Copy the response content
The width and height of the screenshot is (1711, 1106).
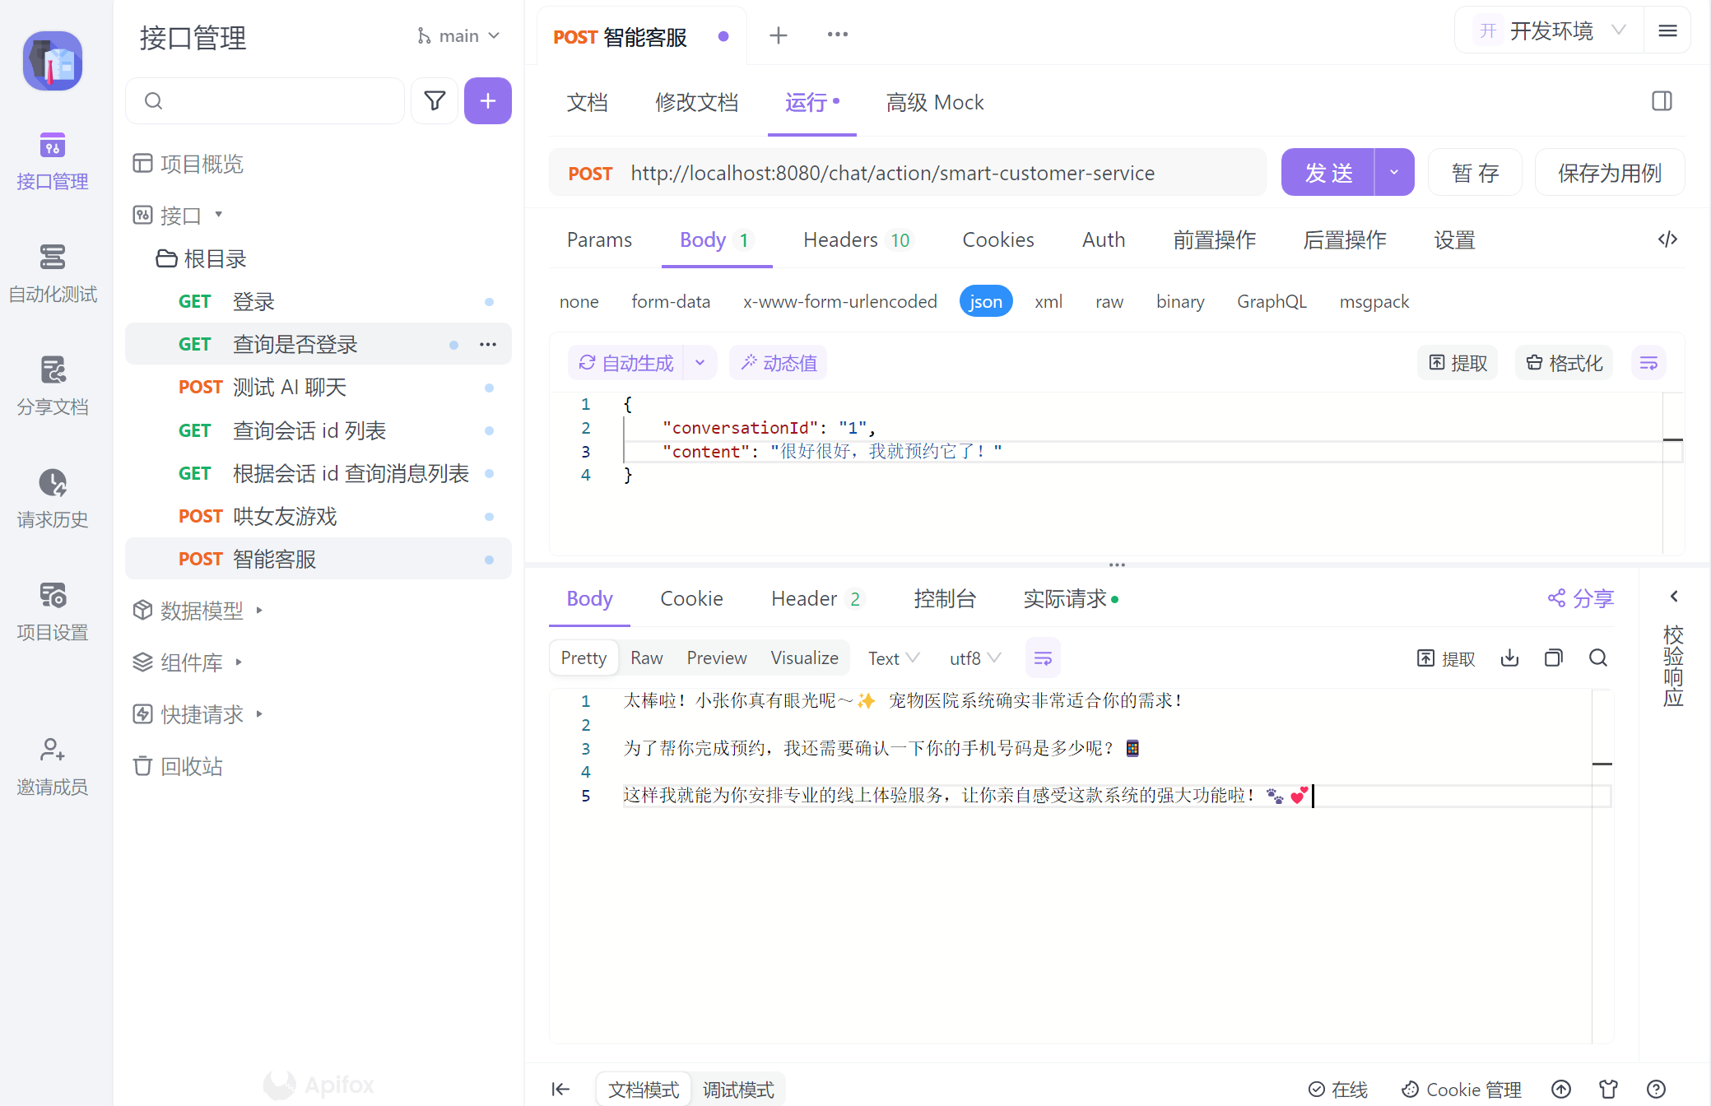(x=1553, y=658)
